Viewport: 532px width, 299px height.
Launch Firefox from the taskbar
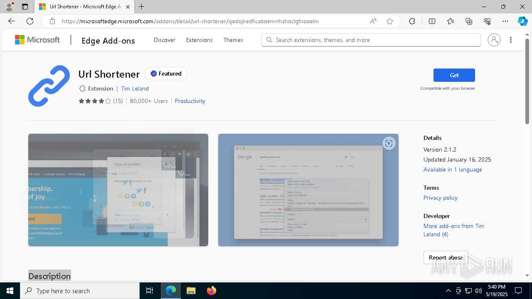212,291
